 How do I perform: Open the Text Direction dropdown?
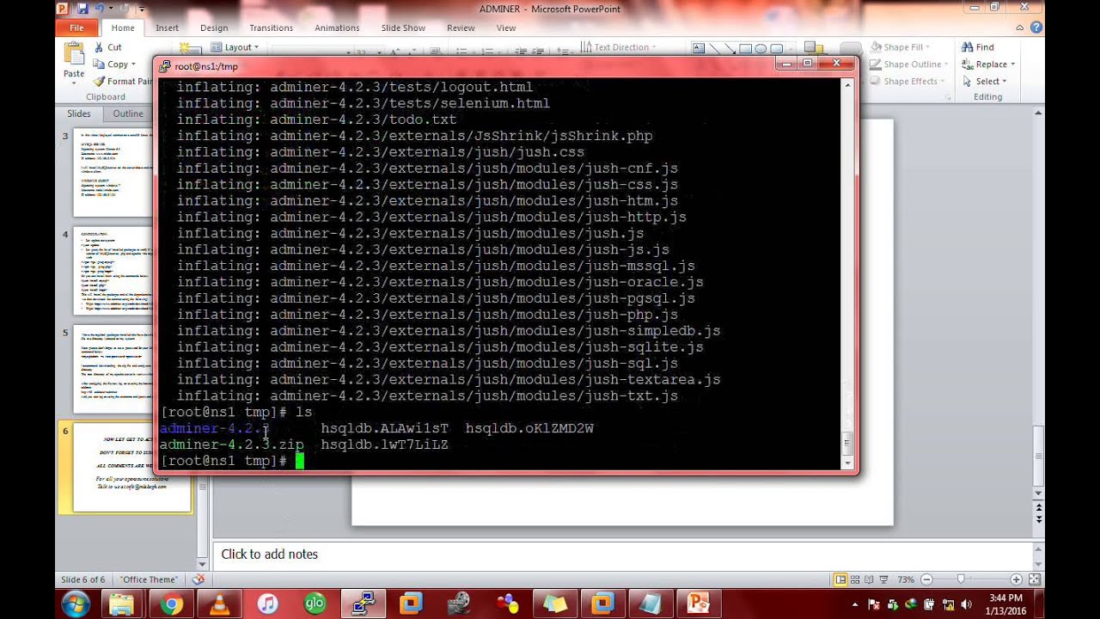point(618,47)
